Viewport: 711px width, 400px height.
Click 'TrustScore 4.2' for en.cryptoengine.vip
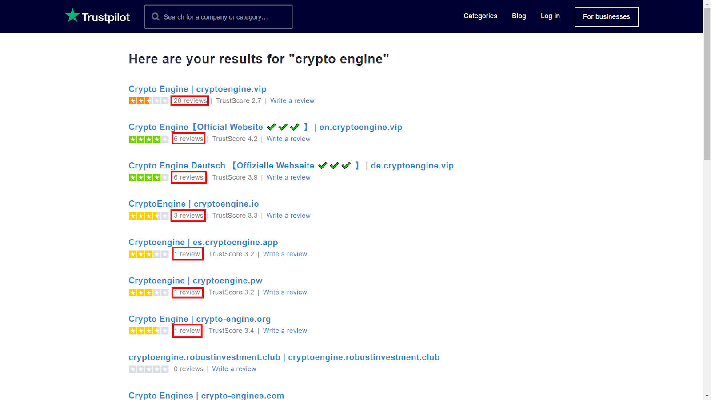(235, 139)
